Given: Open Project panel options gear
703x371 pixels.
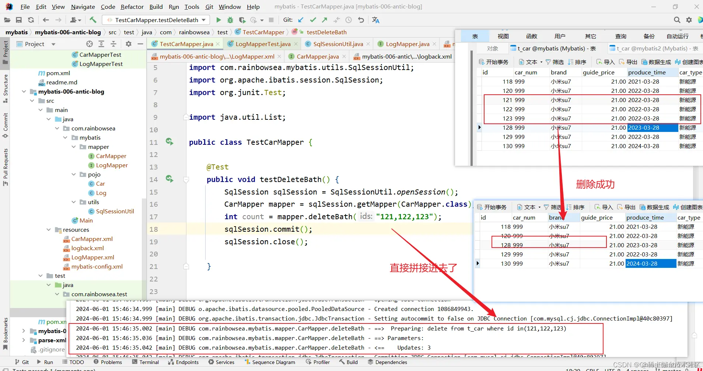Looking at the screenshot, I should 128,44.
